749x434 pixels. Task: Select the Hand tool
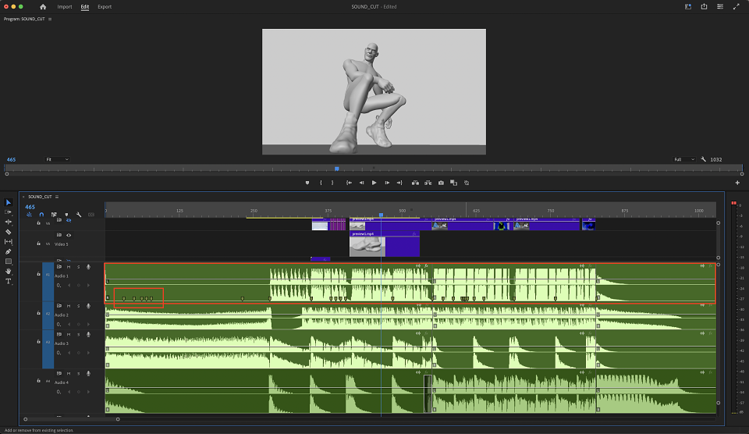pyautogui.click(x=8, y=271)
